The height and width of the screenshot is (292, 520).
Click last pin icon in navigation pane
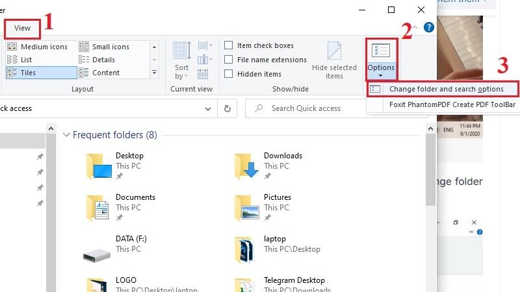coord(40,203)
